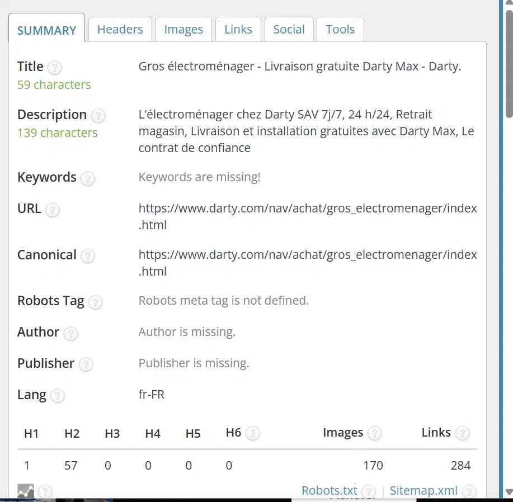The width and height of the screenshot is (513, 502).
Task: Show help for the Canonical field
Action: click(88, 256)
